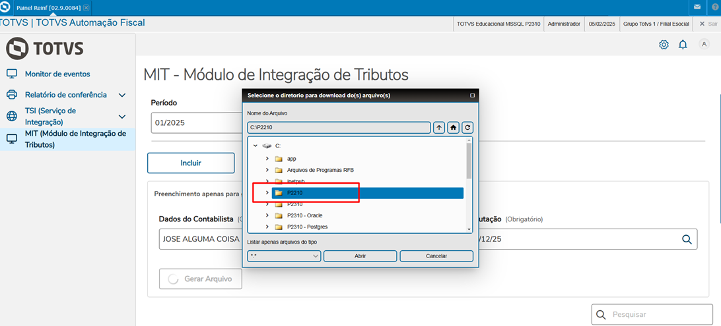This screenshot has width=721, height=326.
Task: Click the magnifier icon in the date field
Action: pyautogui.click(x=687, y=239)
